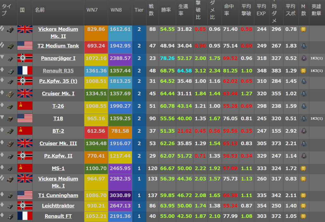Click the Soviet flag in BT-2 row
The height and width of the screenshot is (222, 325).
25,130
